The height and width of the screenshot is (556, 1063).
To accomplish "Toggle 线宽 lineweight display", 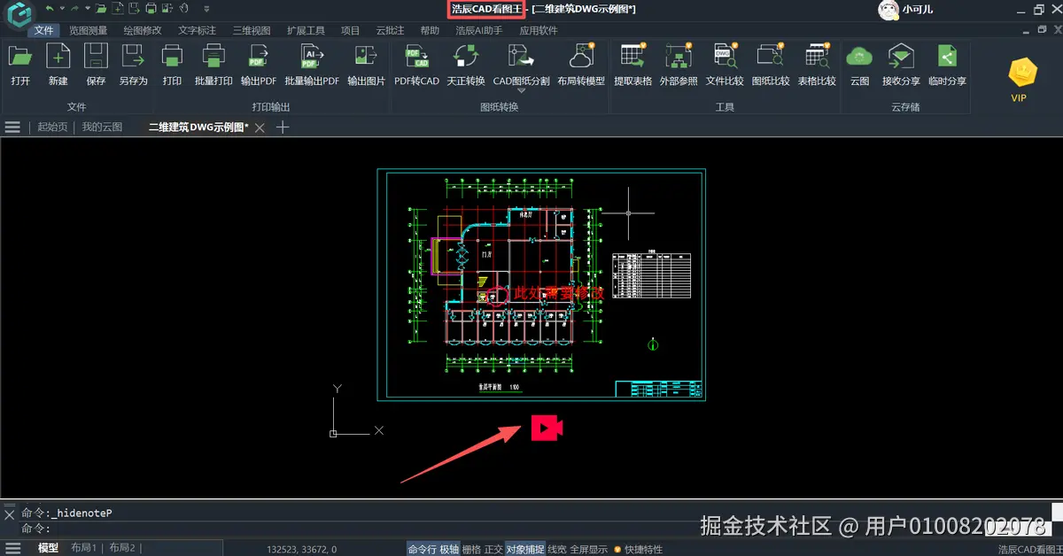I will point(556,549).
